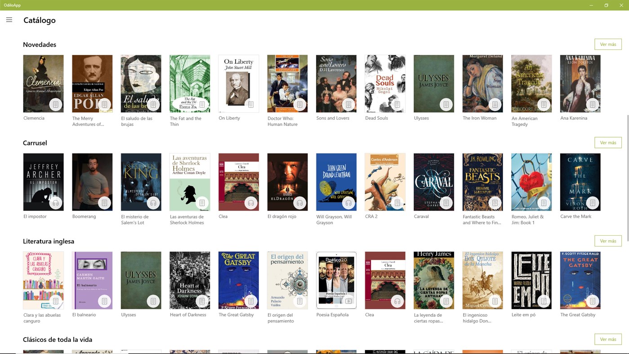The width and height of the screenshot is (629, 354).
Task: Click Ver más for Novedades
Action: tap(608, 44)
